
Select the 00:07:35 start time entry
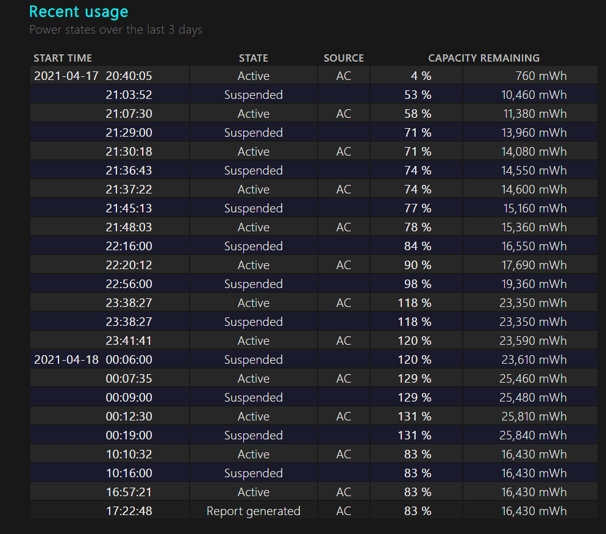tap(129, 378)
